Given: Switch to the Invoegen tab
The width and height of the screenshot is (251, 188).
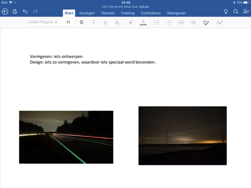Looking at the screenshot, I should point(87,13).
